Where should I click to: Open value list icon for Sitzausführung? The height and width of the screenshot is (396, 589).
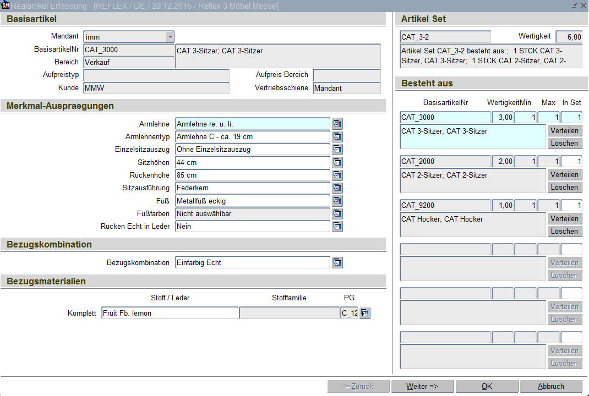tap(337, 188)
